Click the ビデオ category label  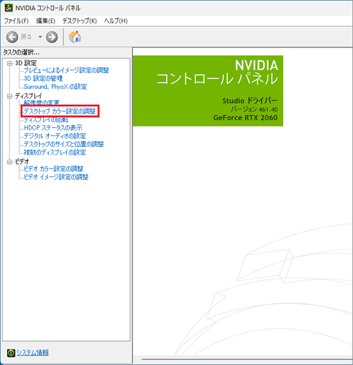[22, 162]
